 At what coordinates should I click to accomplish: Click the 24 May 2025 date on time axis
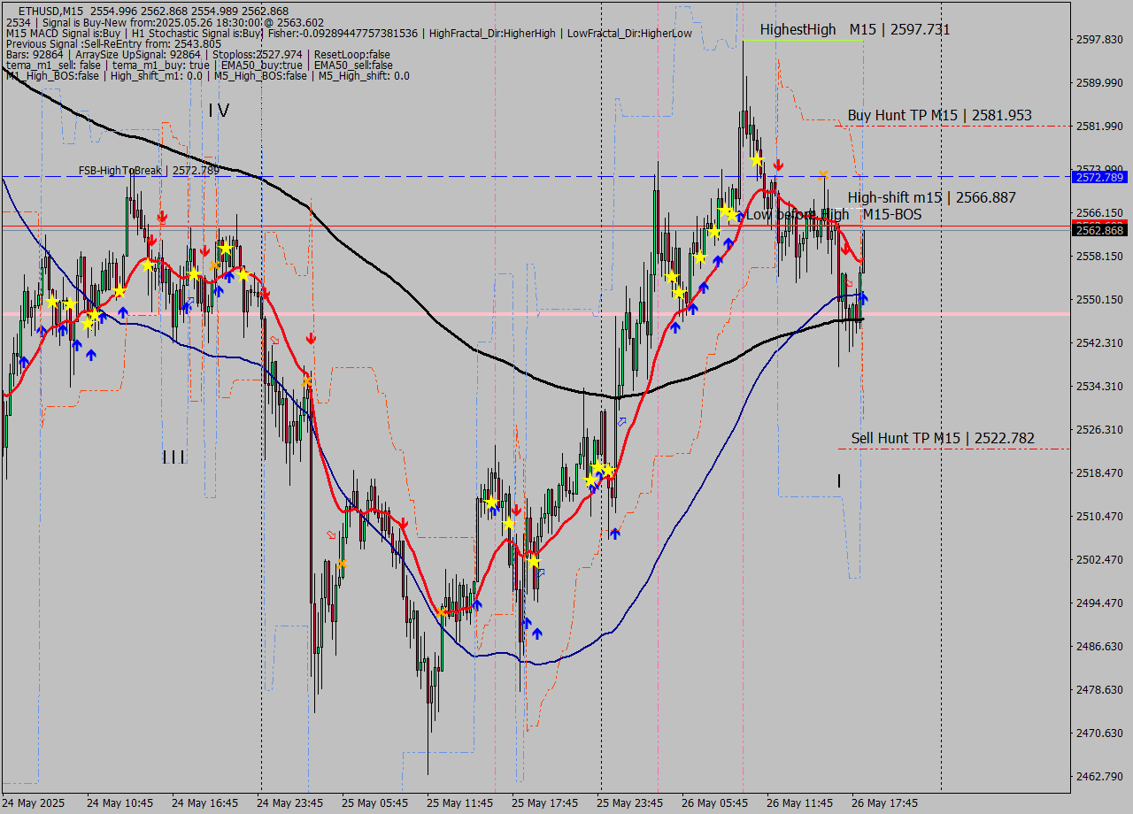pos(34,803)
